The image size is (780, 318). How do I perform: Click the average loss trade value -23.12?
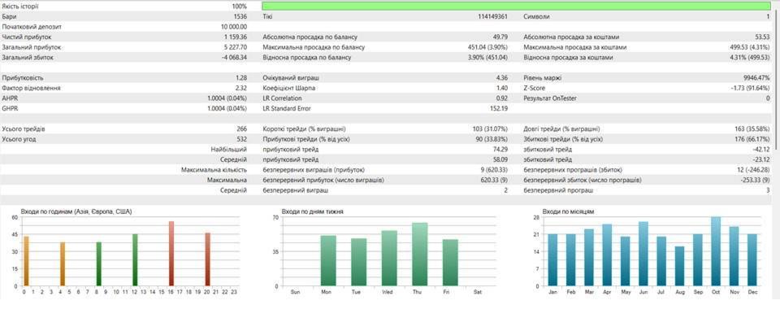click(761, 159)
